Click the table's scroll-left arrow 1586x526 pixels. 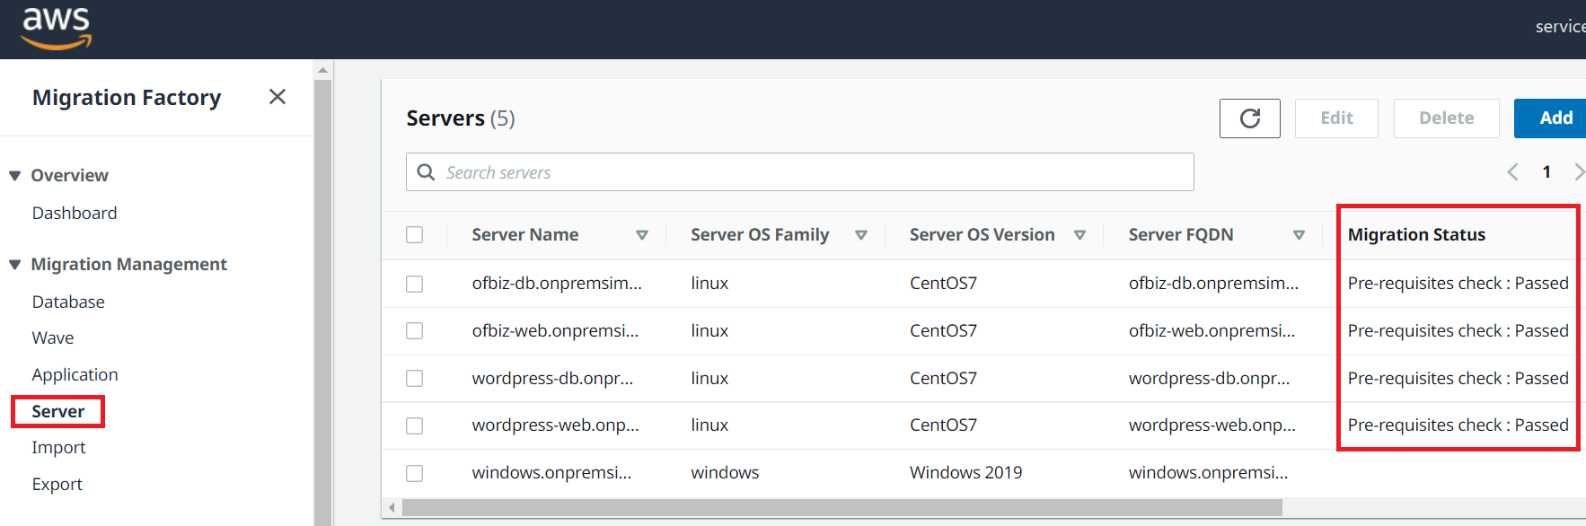392,508
